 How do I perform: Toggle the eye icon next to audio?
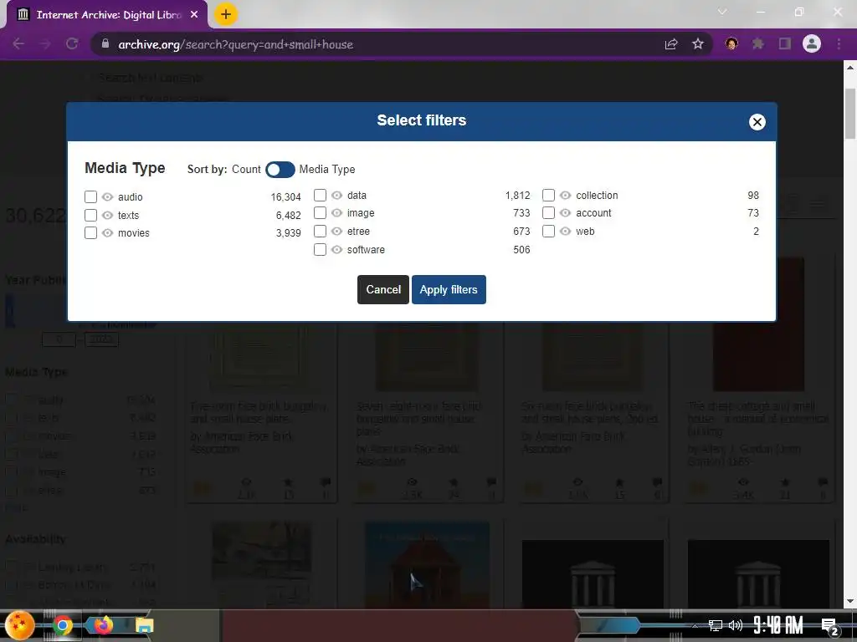108,196
